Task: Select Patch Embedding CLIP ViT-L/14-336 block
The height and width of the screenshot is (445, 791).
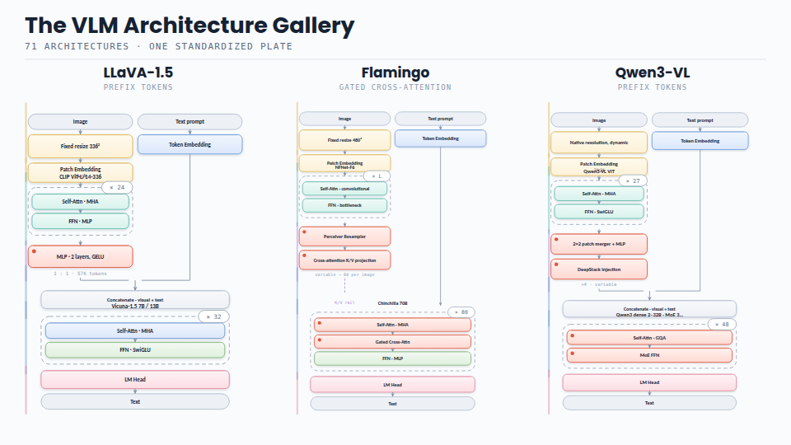Action: tap(80, 172)
